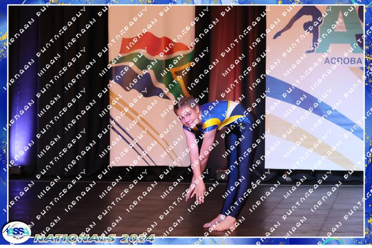Click the black stage monitor at left edge

pyautogui.click(x=15, y=169)
